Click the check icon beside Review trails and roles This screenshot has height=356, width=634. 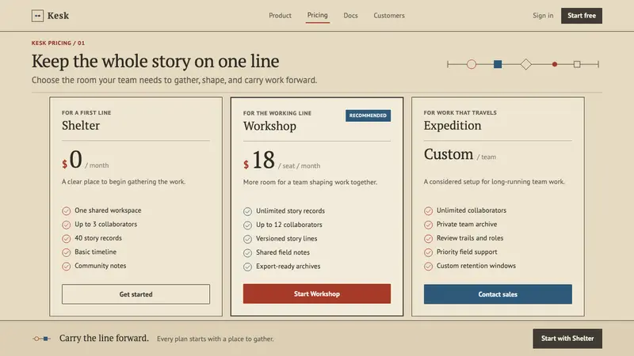pos(428,239)
